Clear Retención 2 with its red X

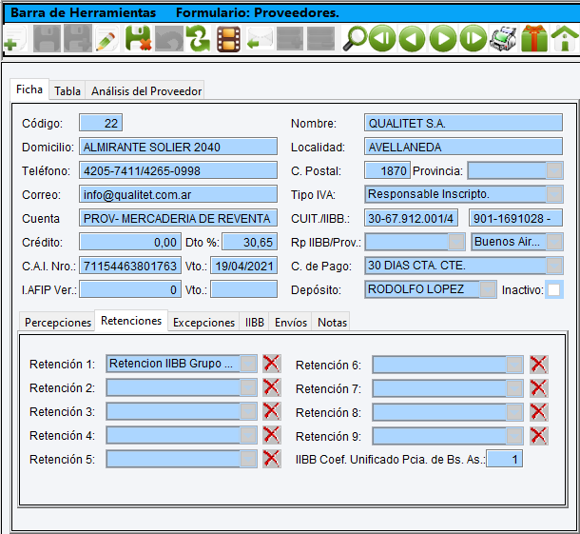point(272,387)
